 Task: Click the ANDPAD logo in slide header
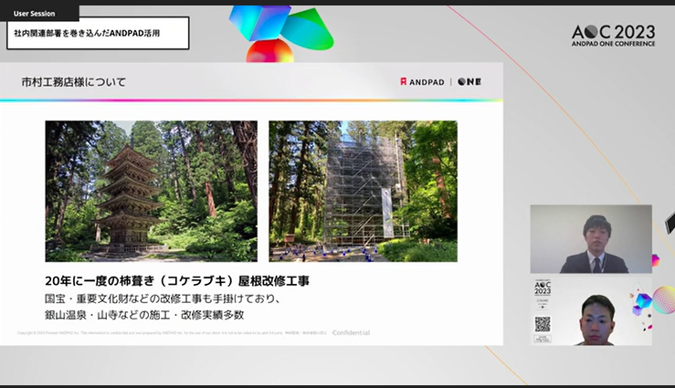422,82
